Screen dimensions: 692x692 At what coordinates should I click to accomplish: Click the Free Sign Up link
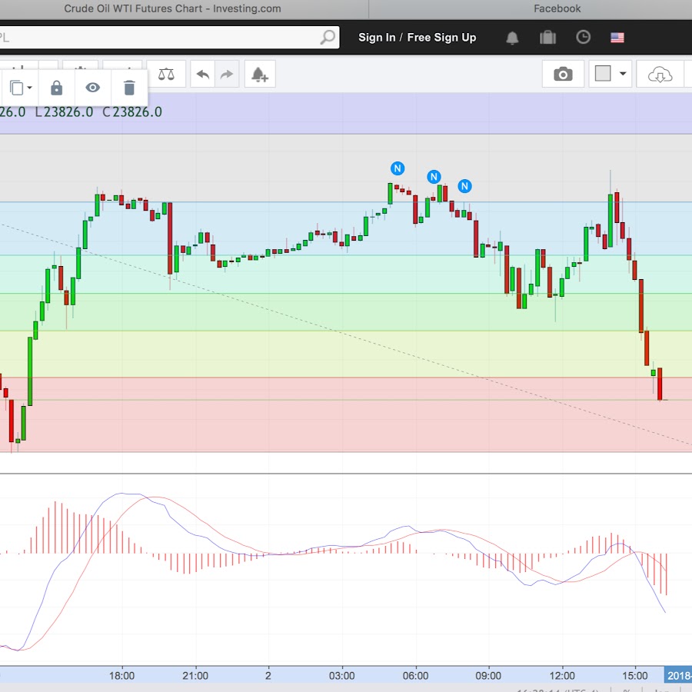click(x=441, y=37)
